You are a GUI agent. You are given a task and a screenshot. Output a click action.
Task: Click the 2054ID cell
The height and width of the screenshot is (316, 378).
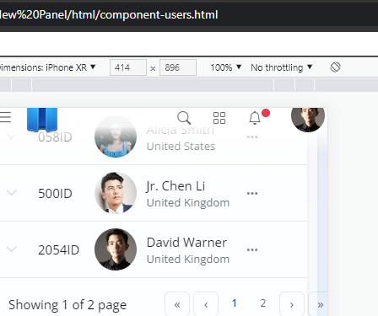[59, 250]
